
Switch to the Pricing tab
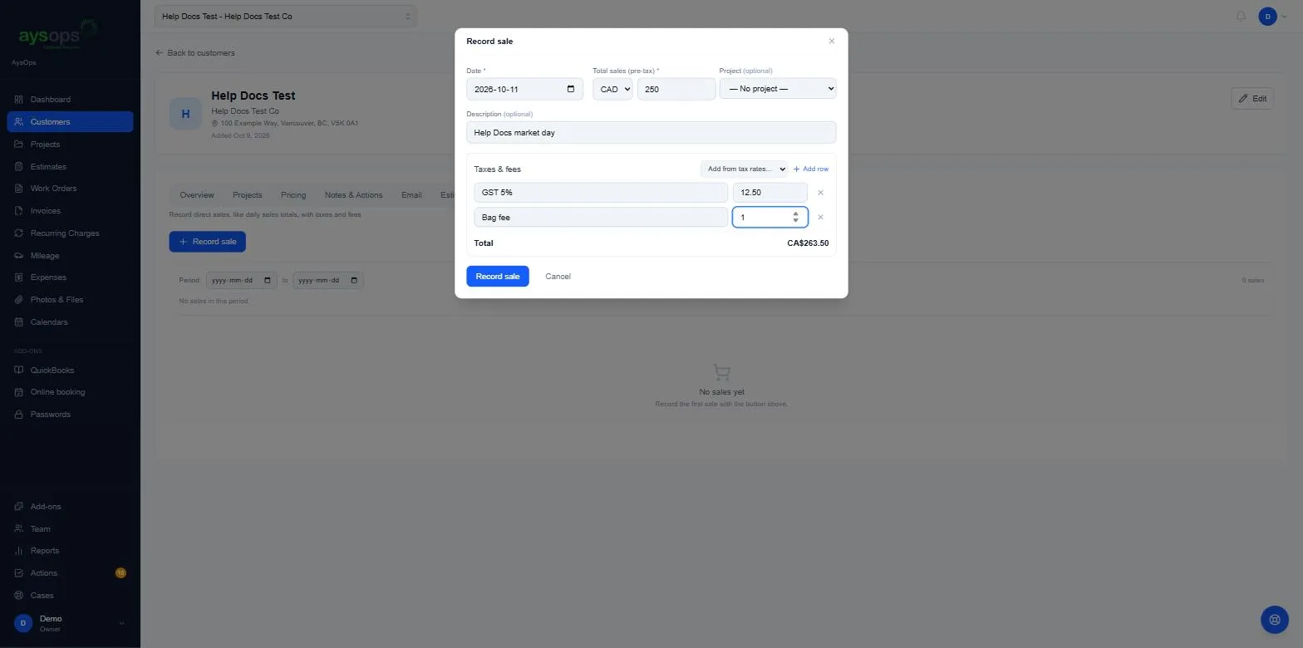tap(293, 195)
